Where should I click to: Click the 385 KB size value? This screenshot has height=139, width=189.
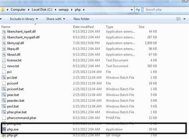(x=152, y=66)
